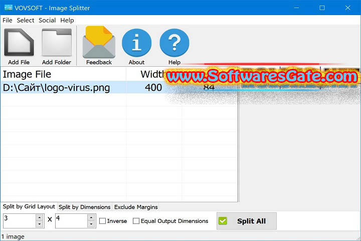Click the Add File toolbar icon
The height and width of the screenshot is (241, 361).
pyautogui.click(x=19, y=42)
